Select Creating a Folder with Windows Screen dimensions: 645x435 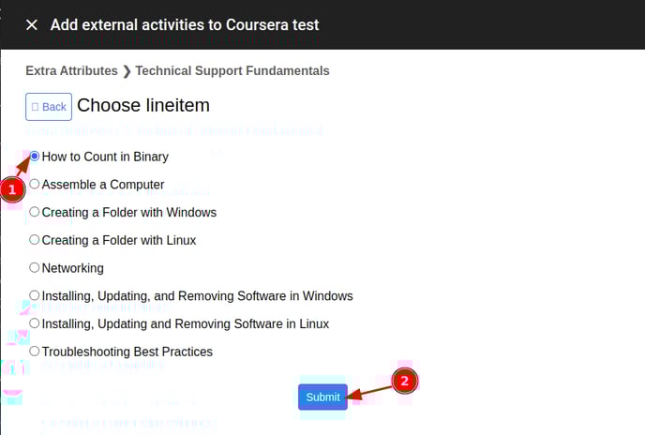(x=35, y=212)
